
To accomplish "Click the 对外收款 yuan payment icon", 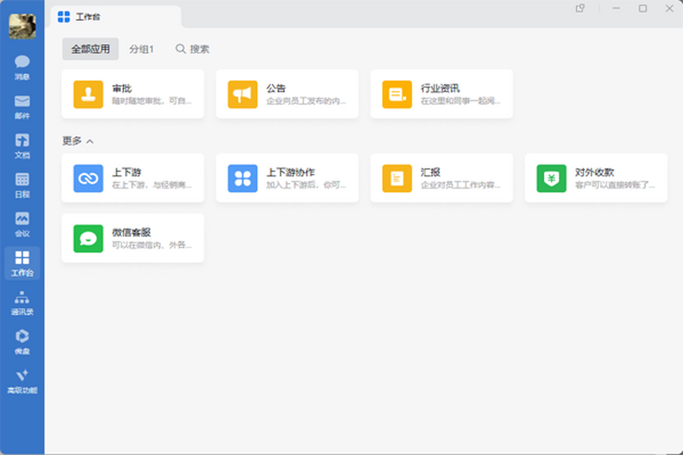I will coord(552,178).
